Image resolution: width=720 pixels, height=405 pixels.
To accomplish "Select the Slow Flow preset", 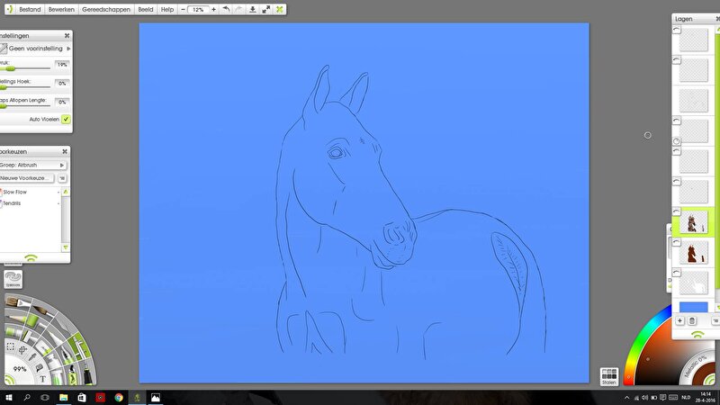I will (x=15, y=192).
